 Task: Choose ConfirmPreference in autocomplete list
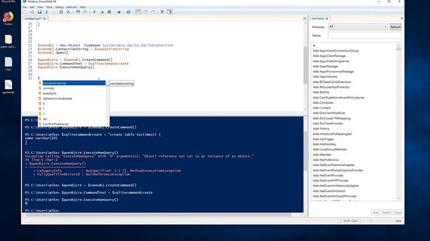pos(72,124)
